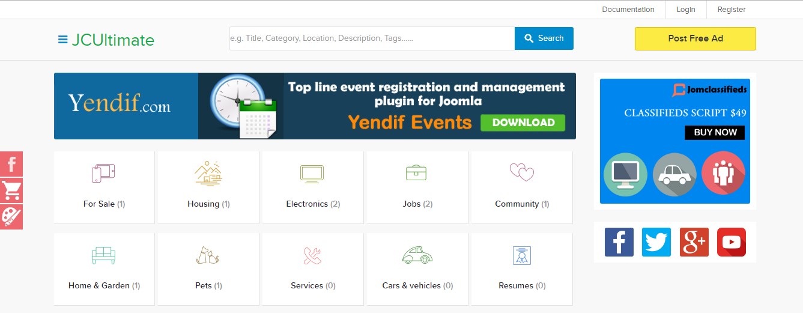Open the Facebook side tab on left edge

click(x=11, y=164)
